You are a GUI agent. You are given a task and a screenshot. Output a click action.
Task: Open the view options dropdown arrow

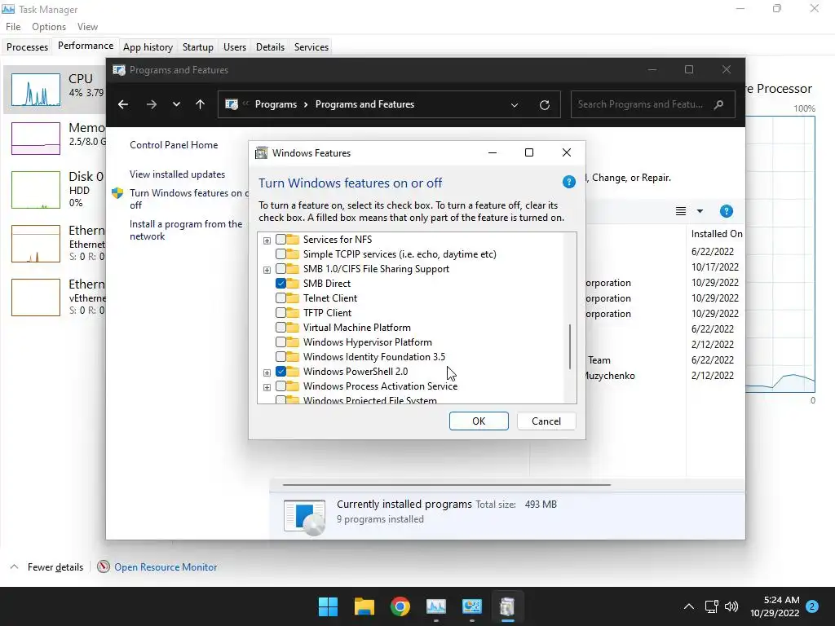pos(700,211)
